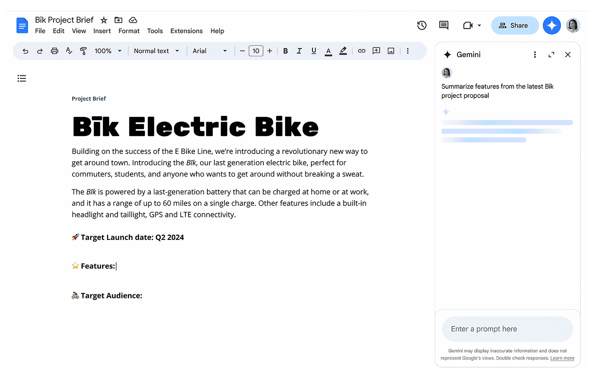Screen dimensions: 594x381
Task: Open the Normal text style dropdown
Action: 156,51
